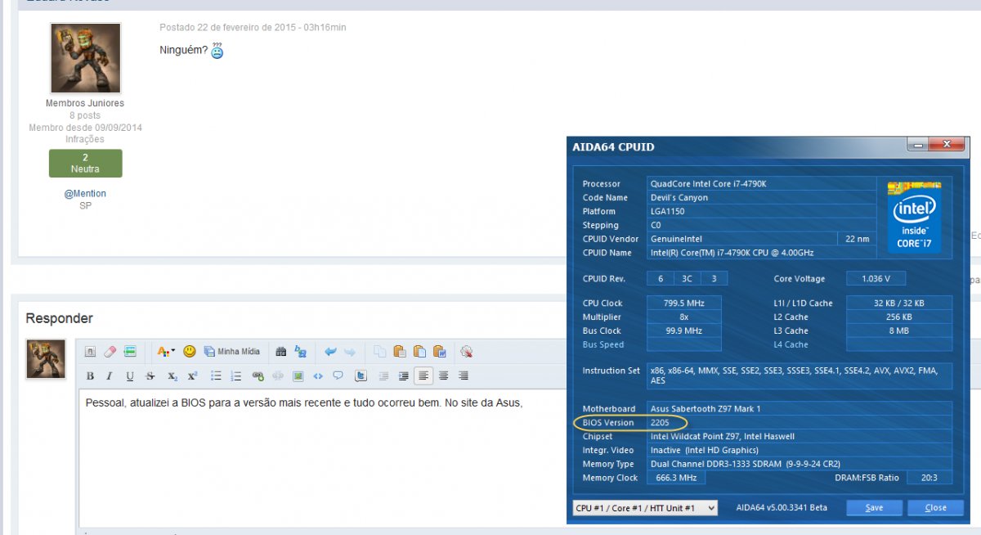
Task: Open Minha Mídia in the editor toolbar
Action: (x=231, y=352)
